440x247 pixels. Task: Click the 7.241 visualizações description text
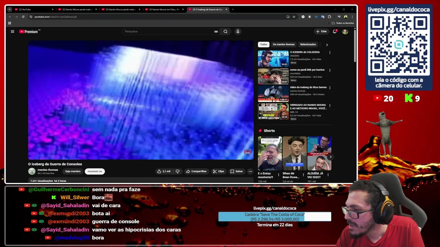48,181
